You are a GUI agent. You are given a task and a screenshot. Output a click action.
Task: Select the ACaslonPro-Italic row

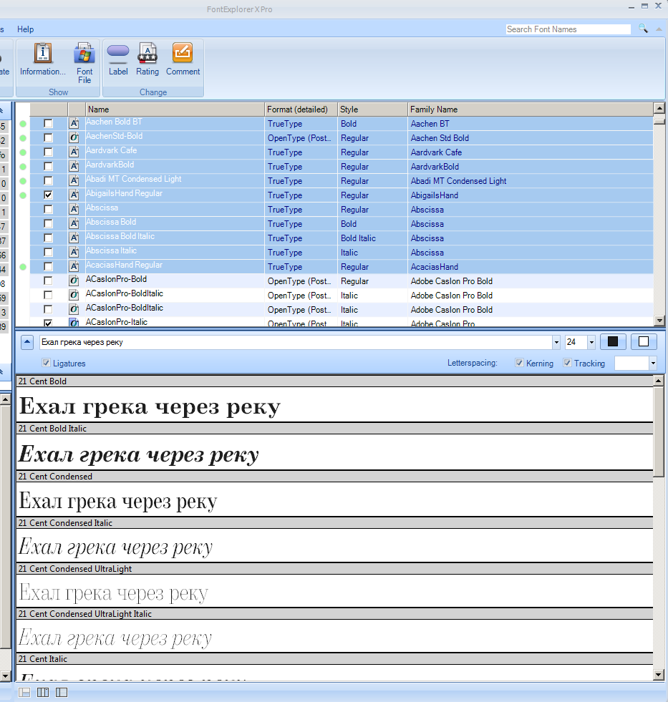point(342,322)
